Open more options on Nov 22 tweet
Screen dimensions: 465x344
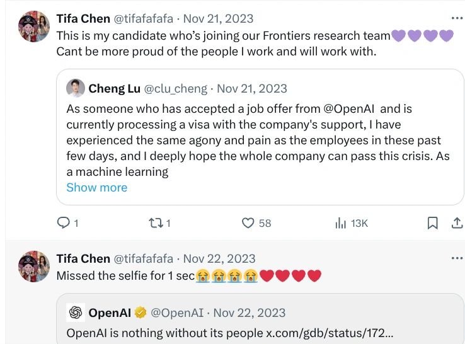click(457, 258)
